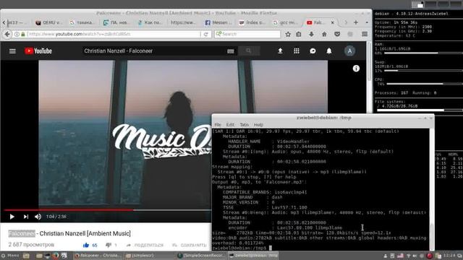The image size is (463, 260).
Task: Open the terminal File menu
Action: pyautogui.click(x=218, y=125)
